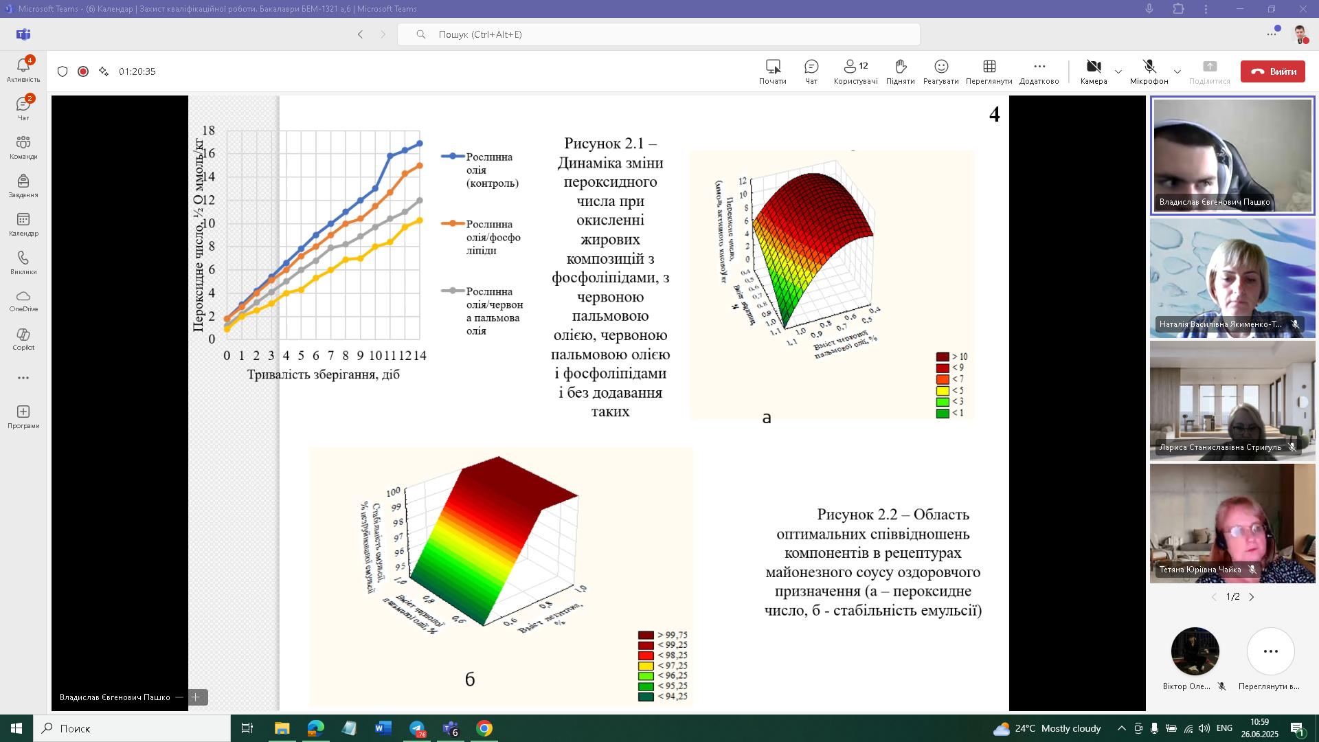Click the recording indicator icon
The width and height of the screenshot is (1319, 742).
[83, 71]
